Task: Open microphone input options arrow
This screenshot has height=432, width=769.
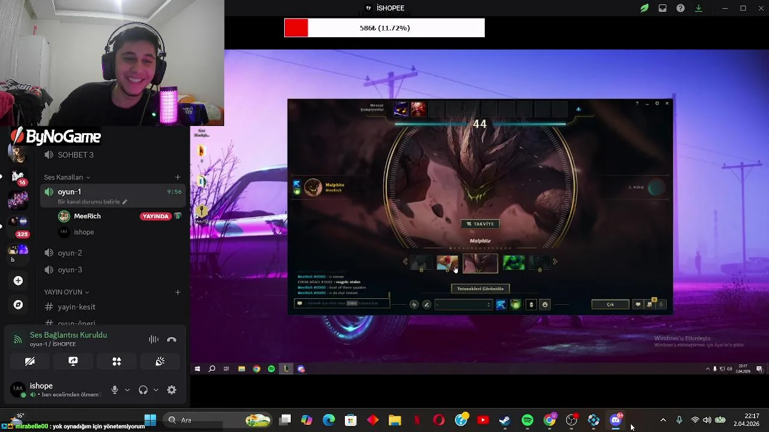Action: pyautogui.click(x=127, y=390)
